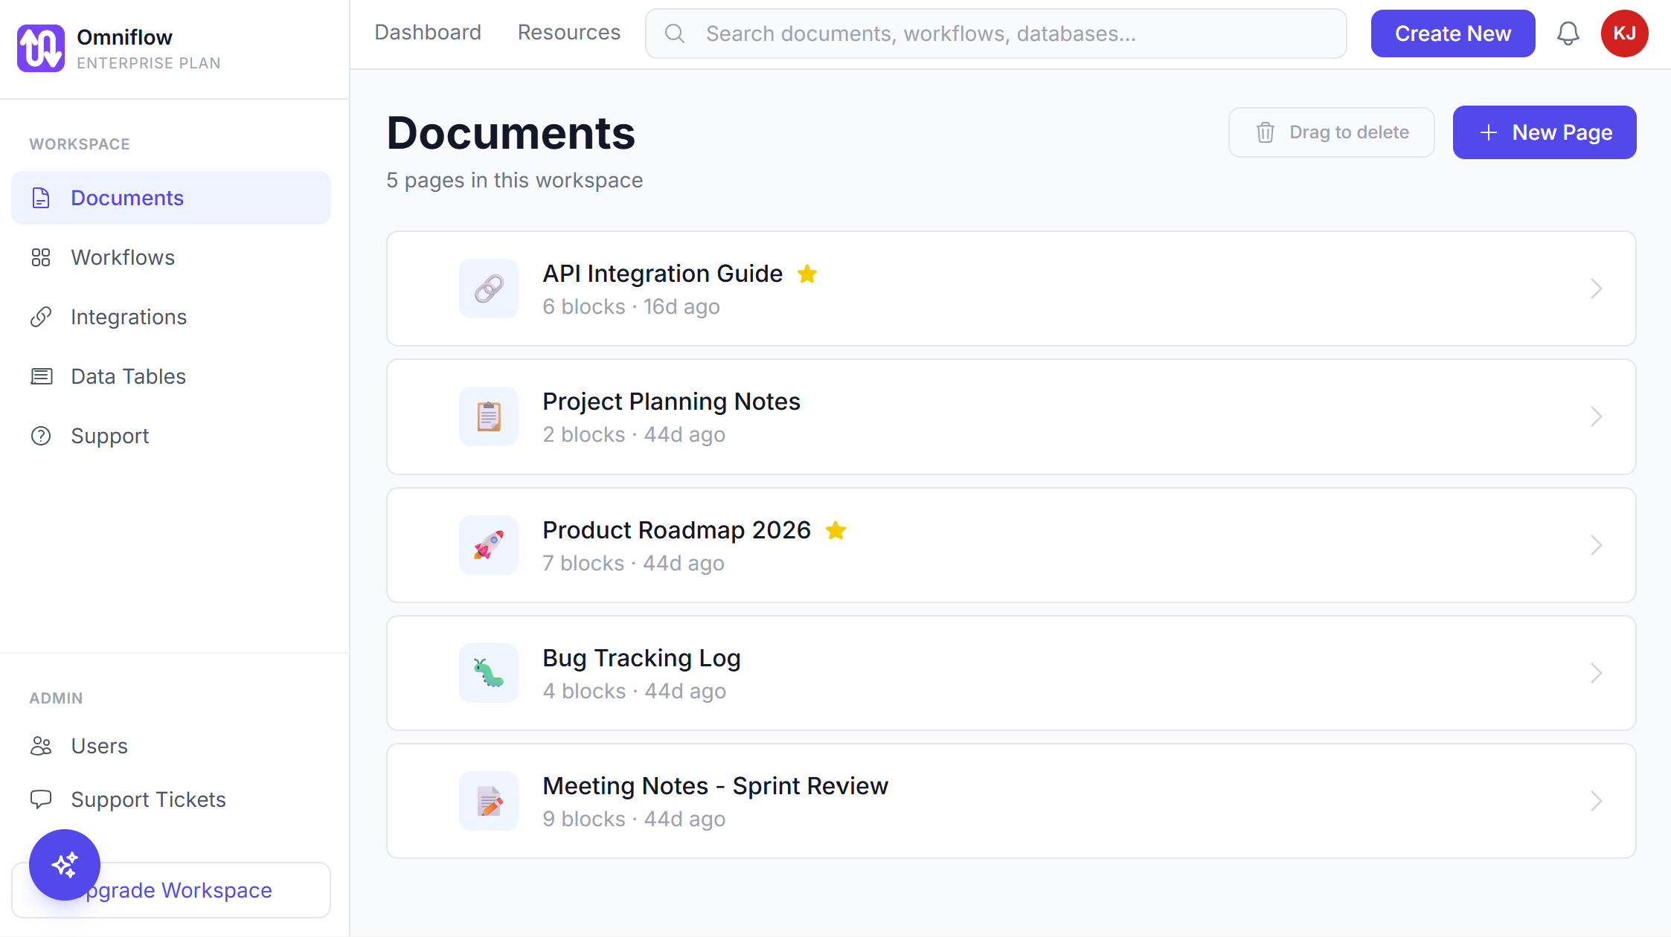Click the Support help icon

[x=41, y=436]
